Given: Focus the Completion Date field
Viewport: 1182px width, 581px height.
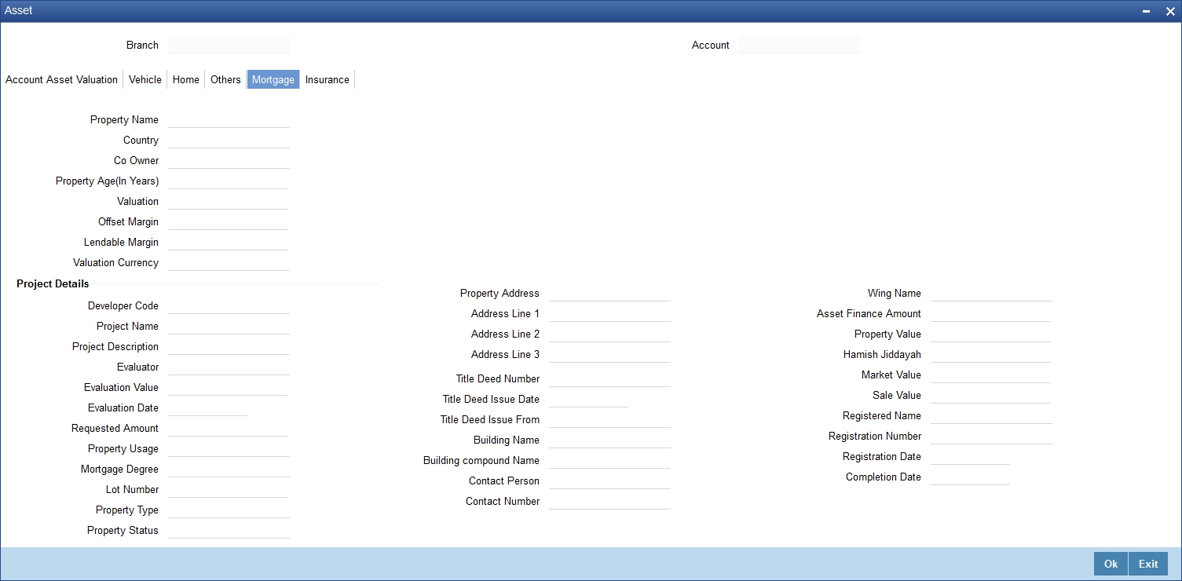Looking at the screenshot, I should pyautogui.click(x=970, y=477).
